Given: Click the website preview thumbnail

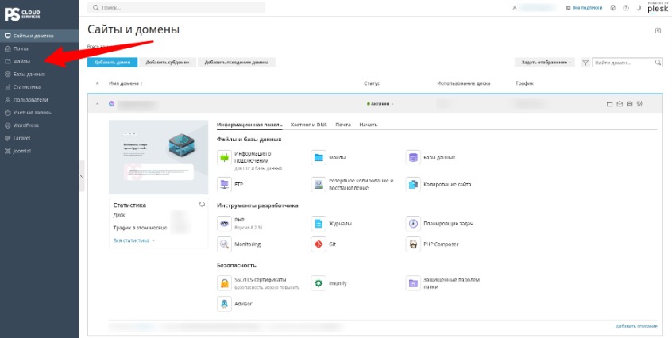Looking at the screenshot, I should point(159,157).
